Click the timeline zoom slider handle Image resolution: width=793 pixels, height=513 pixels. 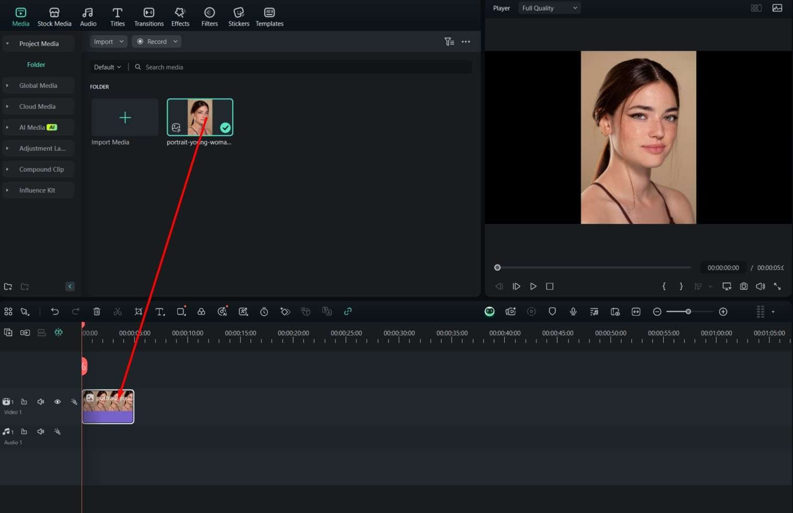pos(688,311)
